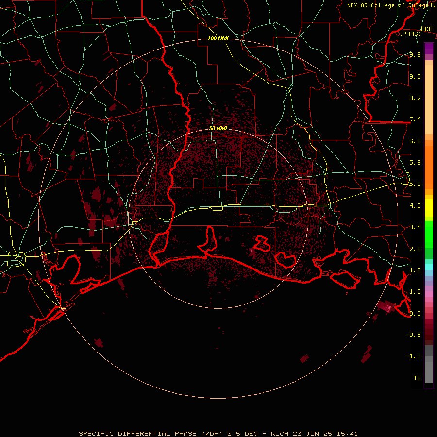The height and width of the screenshot is (437, 437).
Task: Click the purple segment atop the color bar
Action: coord(429,49)
